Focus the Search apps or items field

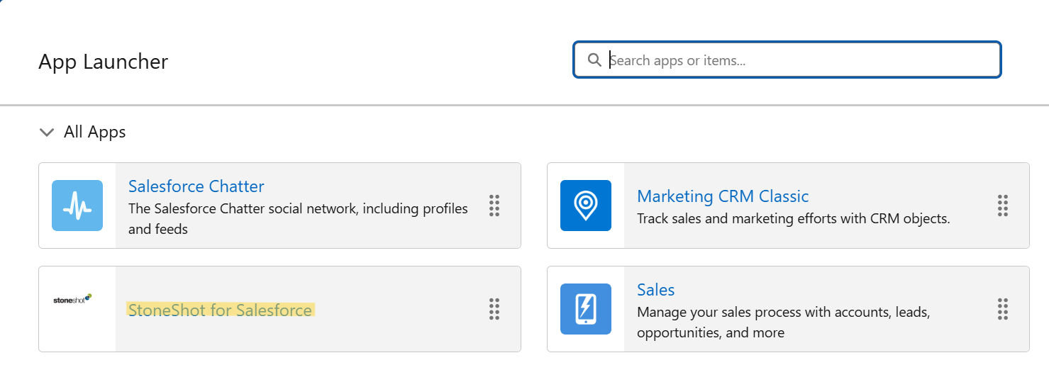click(787, 60)
